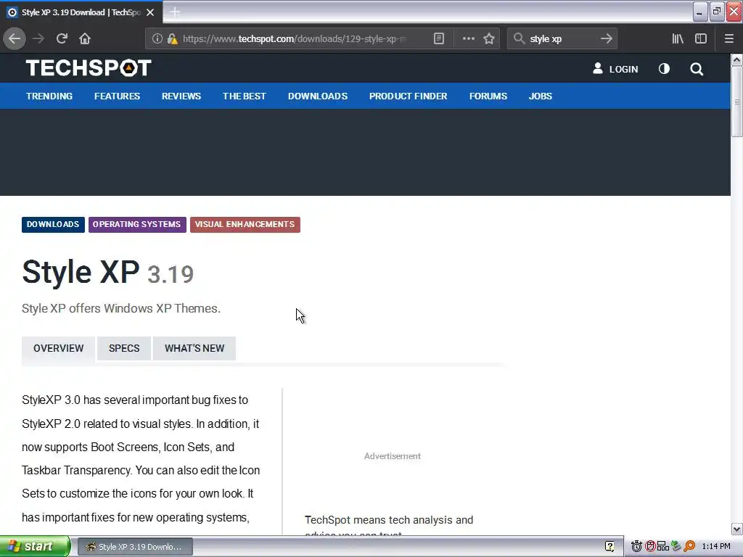Submit search with the arrow button
Image resolution: width=743 pixels, height=557 pixels.
pos(606,39)
